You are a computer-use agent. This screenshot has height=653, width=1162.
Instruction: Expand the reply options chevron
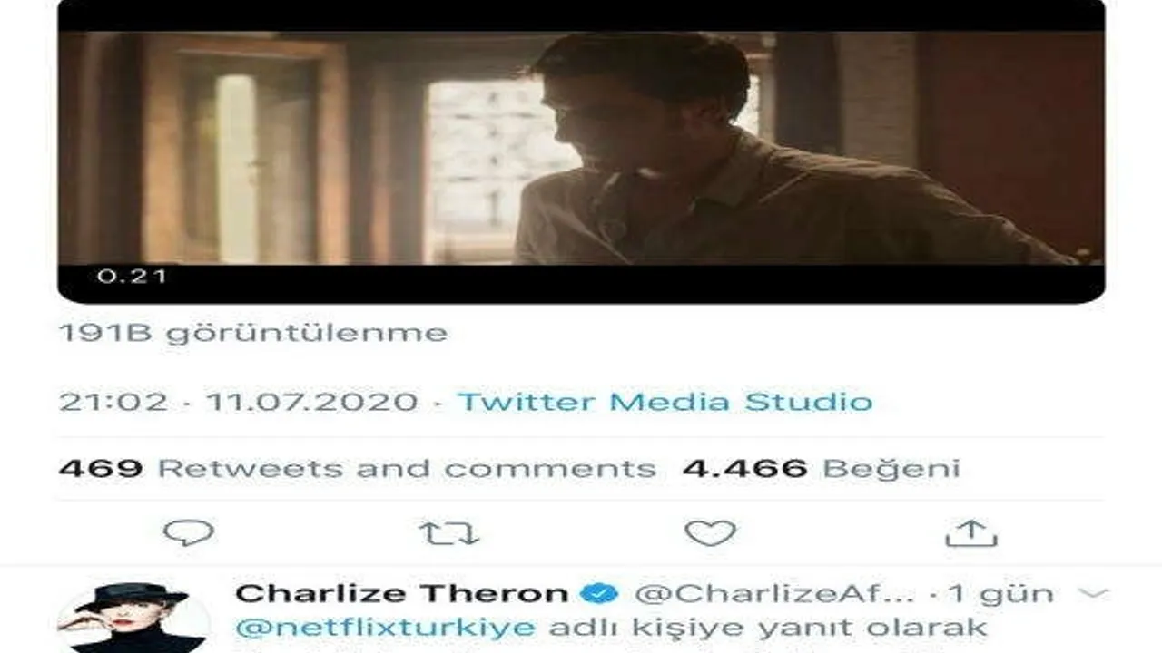point(1092,593)
